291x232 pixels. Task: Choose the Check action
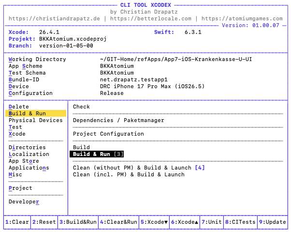pos(81,107)
